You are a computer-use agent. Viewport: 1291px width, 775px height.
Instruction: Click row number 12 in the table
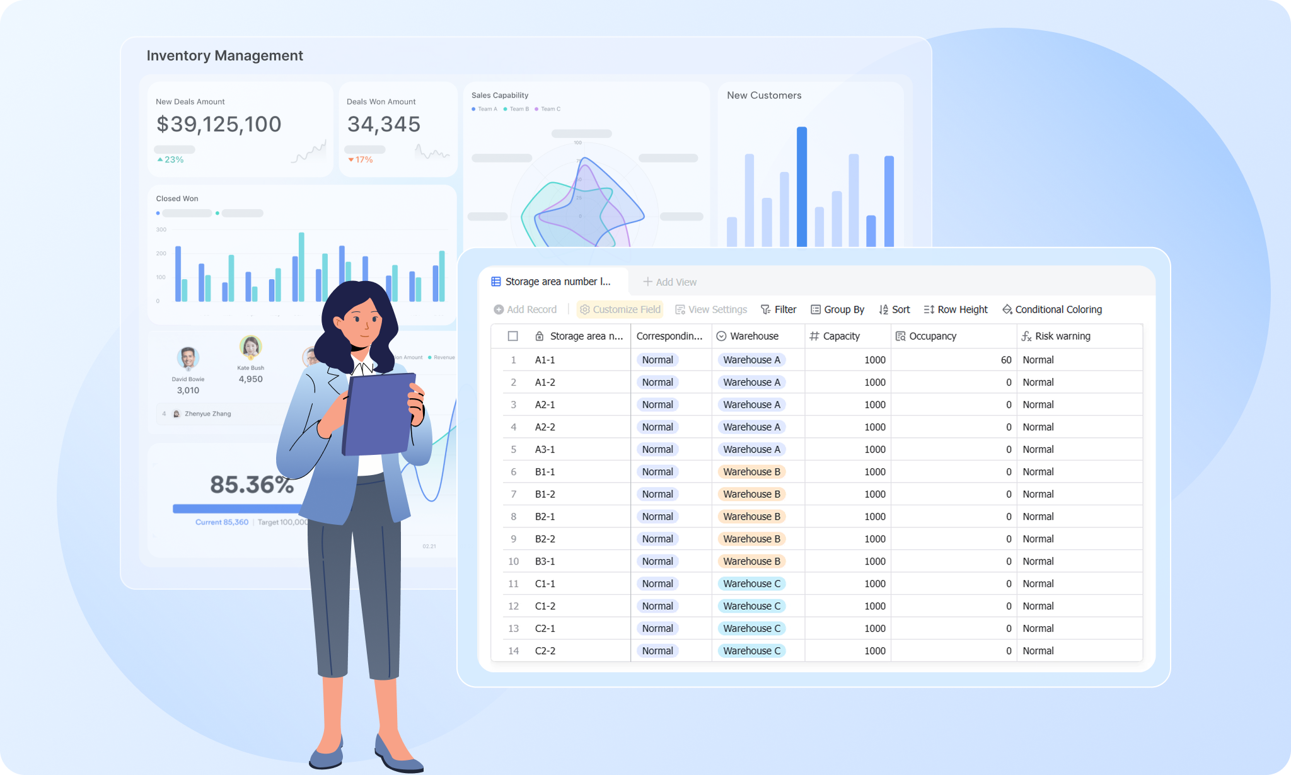click(x=514, y=606)
